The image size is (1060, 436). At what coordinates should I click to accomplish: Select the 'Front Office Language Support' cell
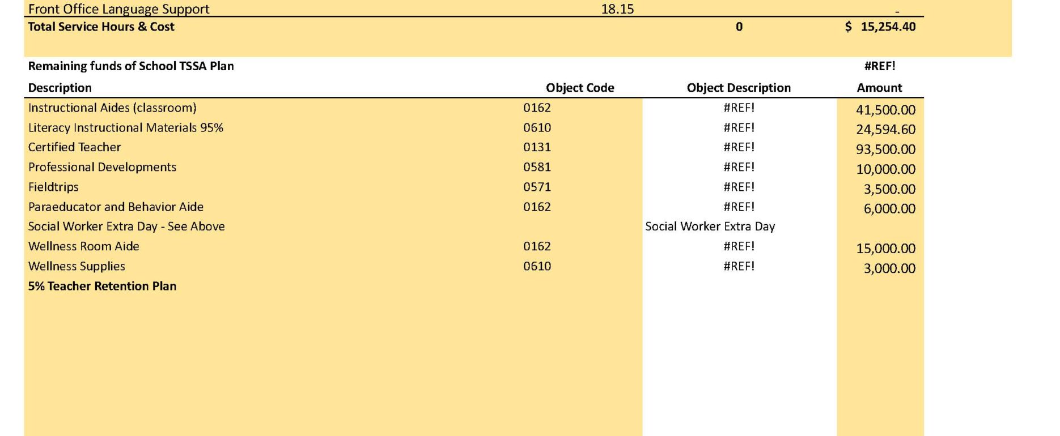coord(118,9)
